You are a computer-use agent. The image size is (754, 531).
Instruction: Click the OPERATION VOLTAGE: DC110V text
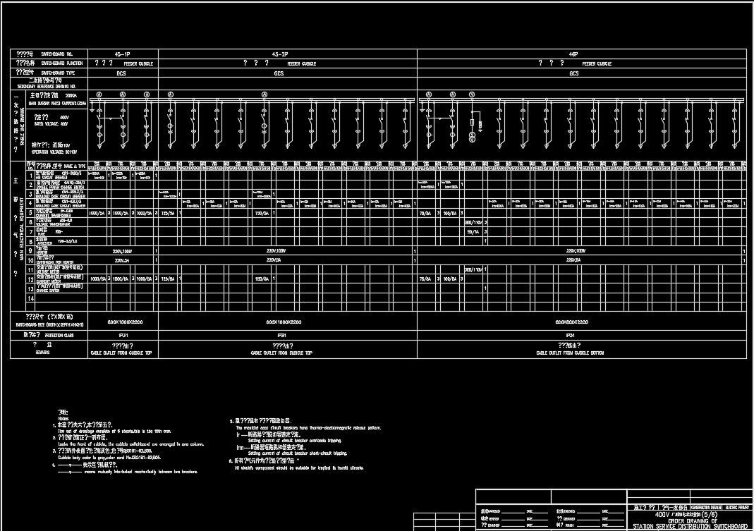coord(54,152)
